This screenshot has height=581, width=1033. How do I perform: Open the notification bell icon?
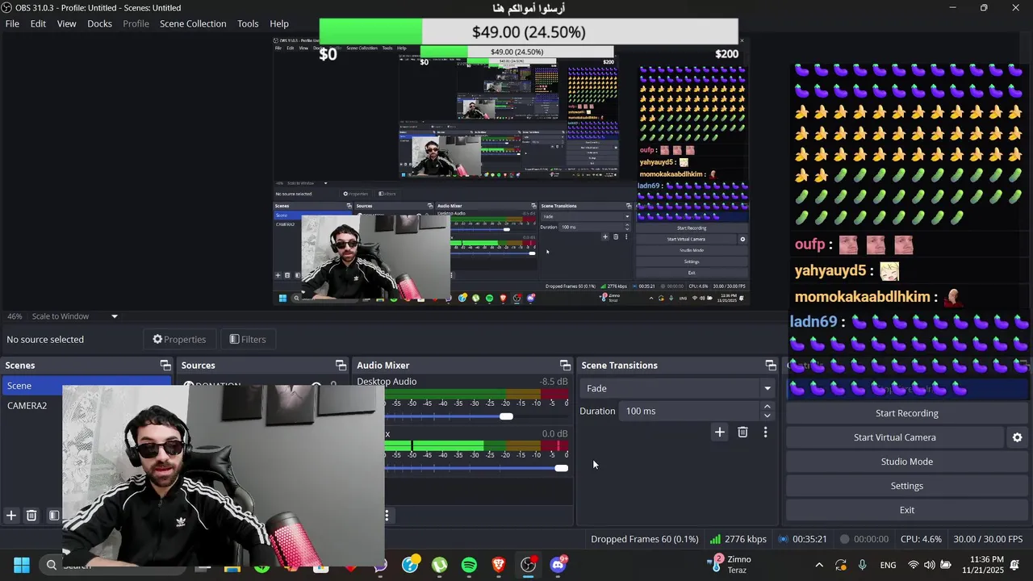point(1015,565)
